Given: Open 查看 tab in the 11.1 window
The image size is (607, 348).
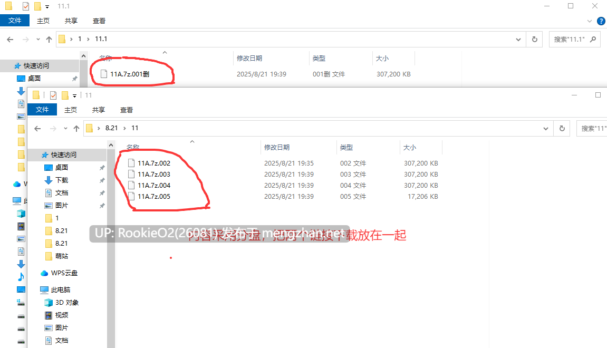Looking at the screenshot, I should point(99,21).
